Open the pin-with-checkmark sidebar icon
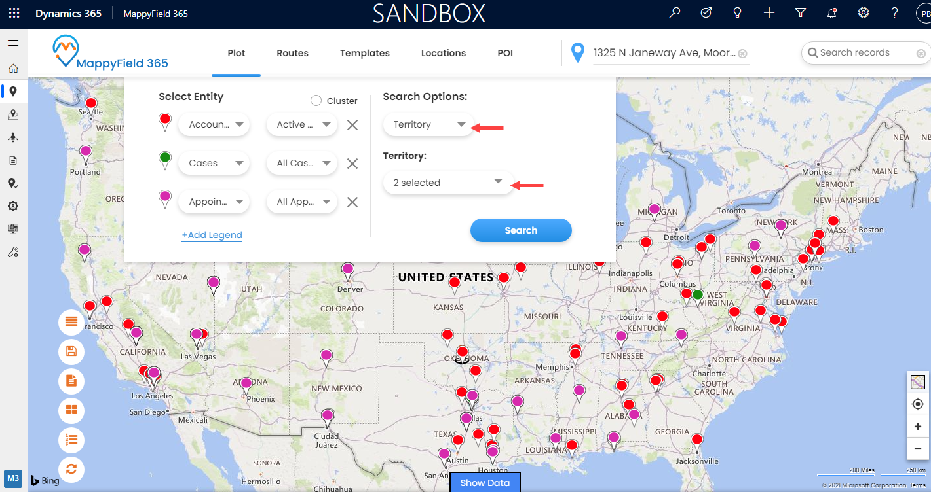Screen dimensions: 931x492 point(13,183)
